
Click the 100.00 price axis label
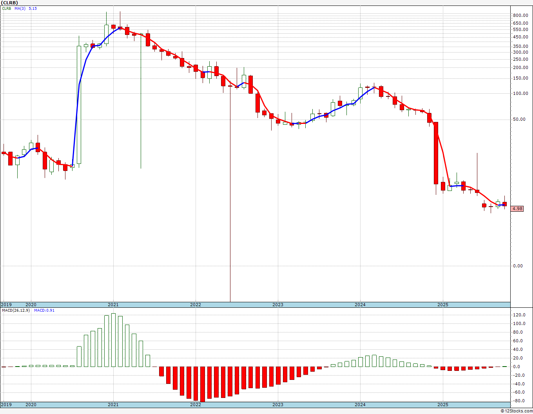tap(520, 93)
